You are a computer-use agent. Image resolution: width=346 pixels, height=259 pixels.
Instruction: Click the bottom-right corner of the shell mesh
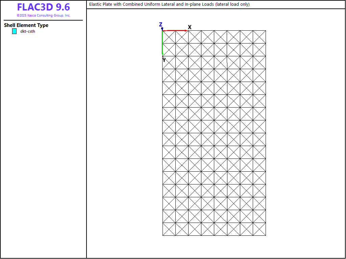(x=266, y=235)
